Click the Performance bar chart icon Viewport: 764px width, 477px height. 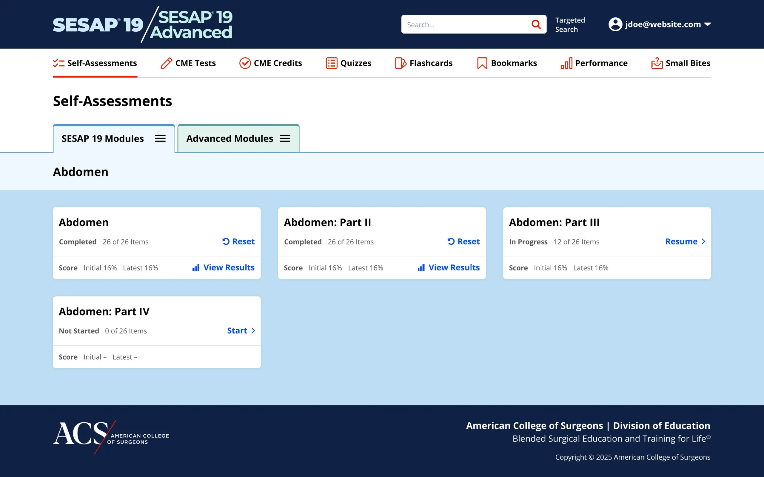pyautogui.click(x=566, y=63)
